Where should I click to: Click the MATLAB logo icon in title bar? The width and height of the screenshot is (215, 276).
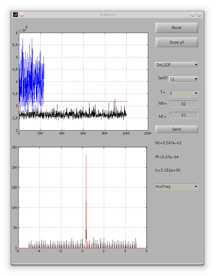(x=15, y=15)
